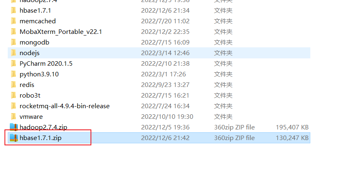Select the hadoop2.7.4.zip archive icon
This screenshot has height=187, width=347.
tap(14, 127)
